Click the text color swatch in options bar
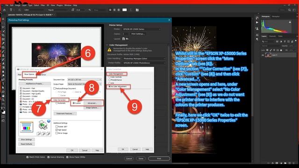 click(125, 10)
